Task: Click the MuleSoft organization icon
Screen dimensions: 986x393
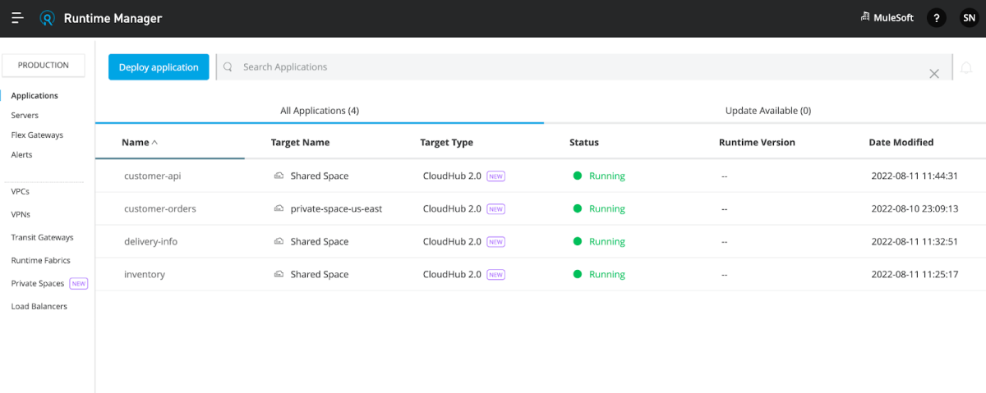Action: 865,17
